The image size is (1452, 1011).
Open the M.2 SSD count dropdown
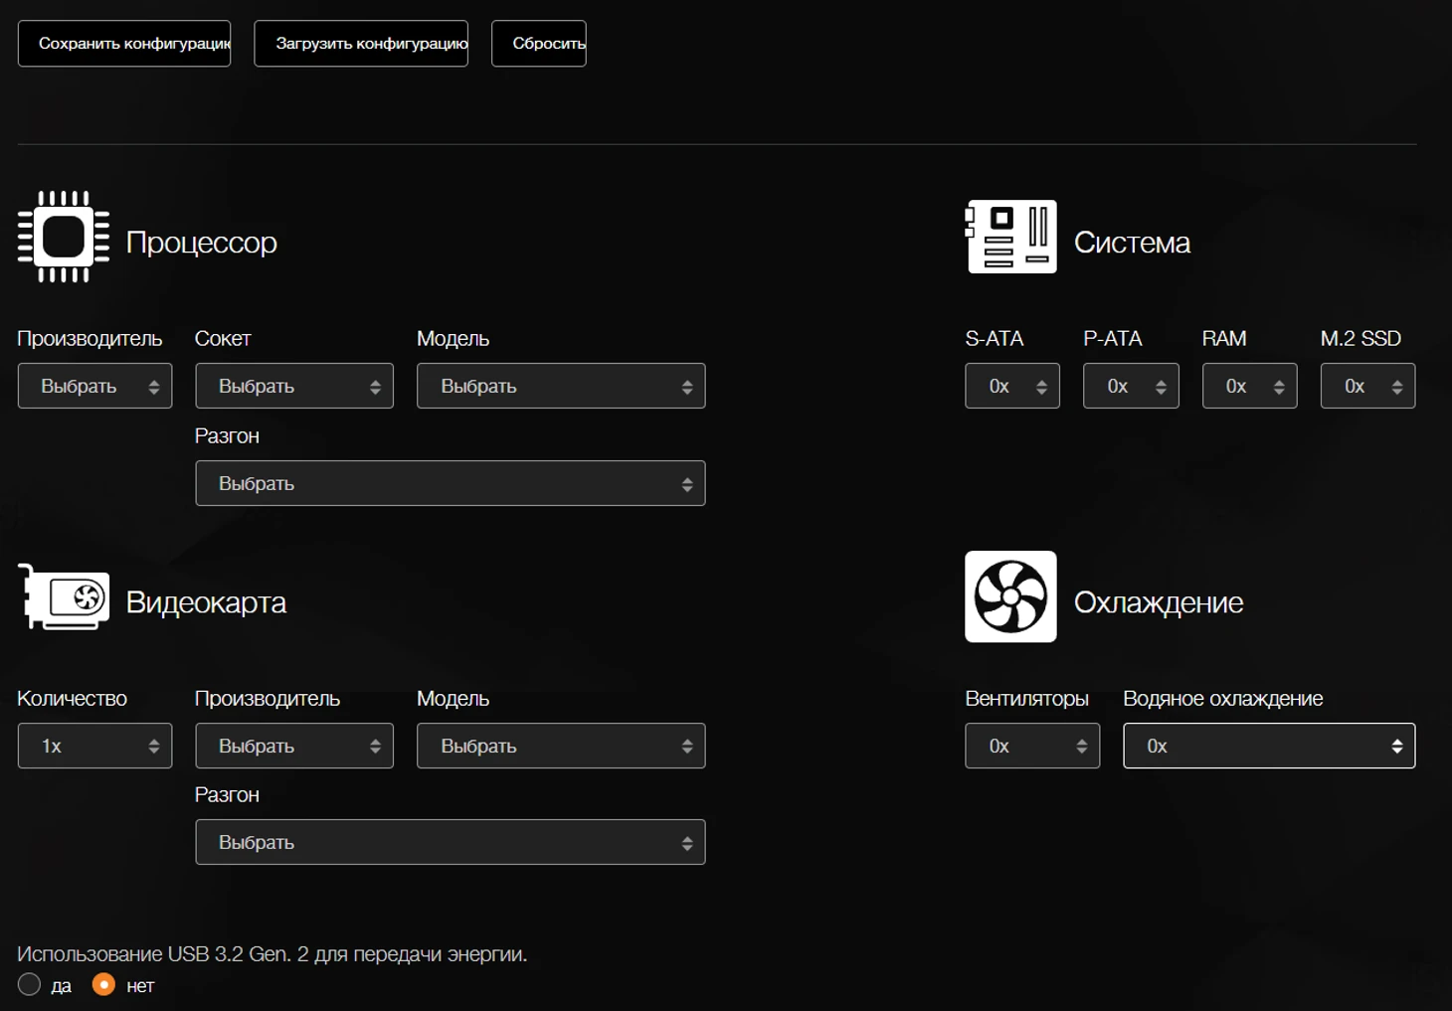1367,386
